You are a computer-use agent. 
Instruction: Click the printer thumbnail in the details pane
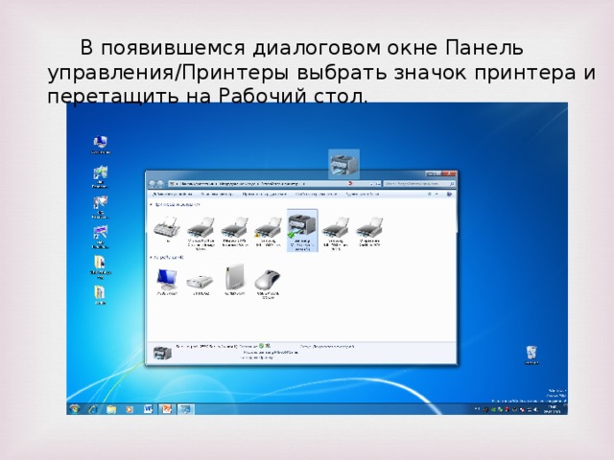pos(162,353)
